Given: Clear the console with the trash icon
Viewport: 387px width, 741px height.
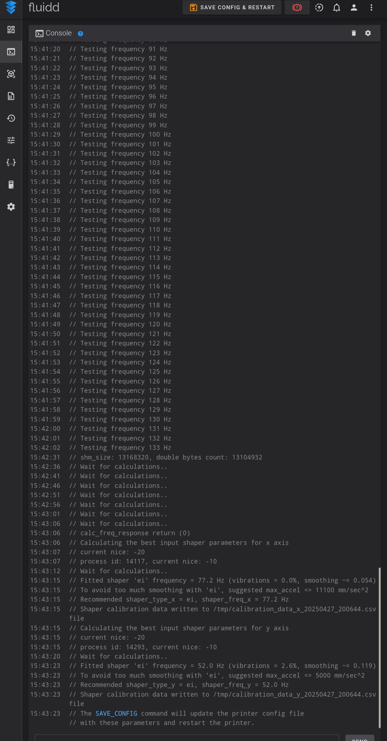Looking at the screenshot, I should [x=354, y=33].
